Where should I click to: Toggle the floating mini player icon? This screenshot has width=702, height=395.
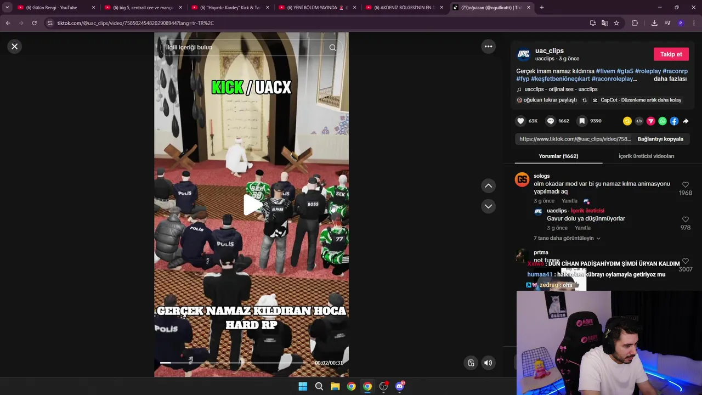tap(471, 363)
